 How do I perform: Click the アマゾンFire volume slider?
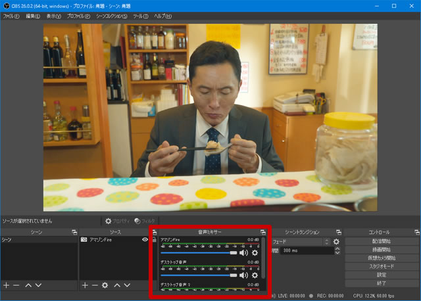199,252
